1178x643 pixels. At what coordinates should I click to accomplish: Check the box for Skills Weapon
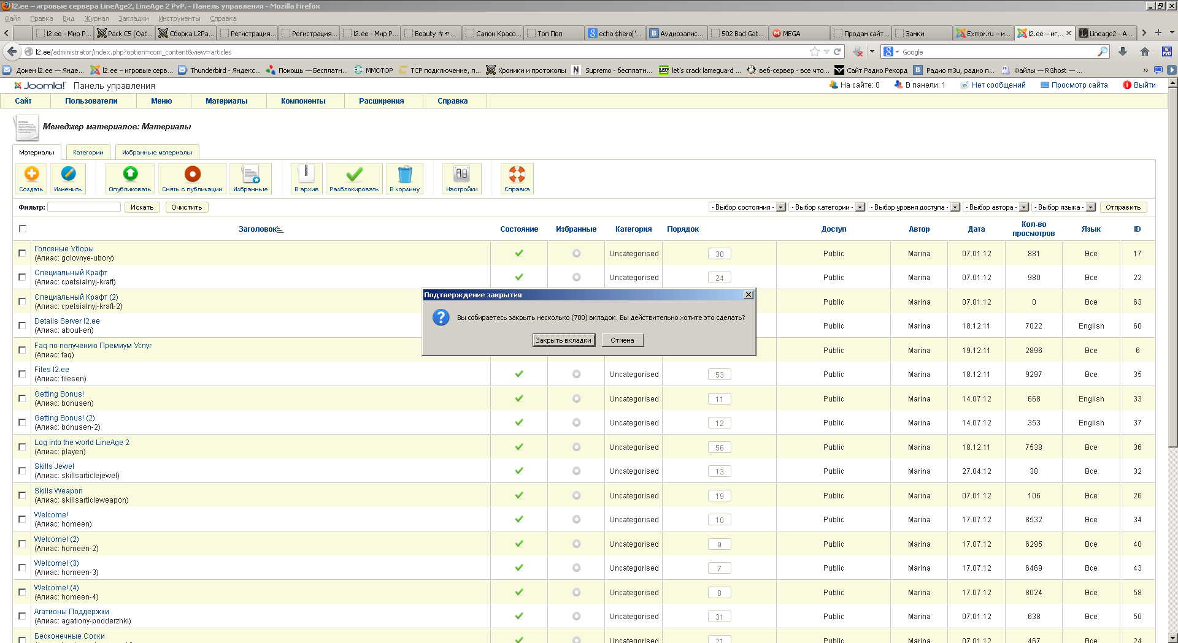pos(22,495)
